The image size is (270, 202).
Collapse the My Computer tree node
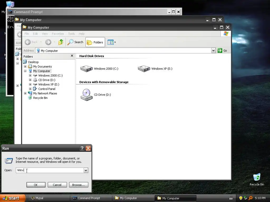[25, 71]
